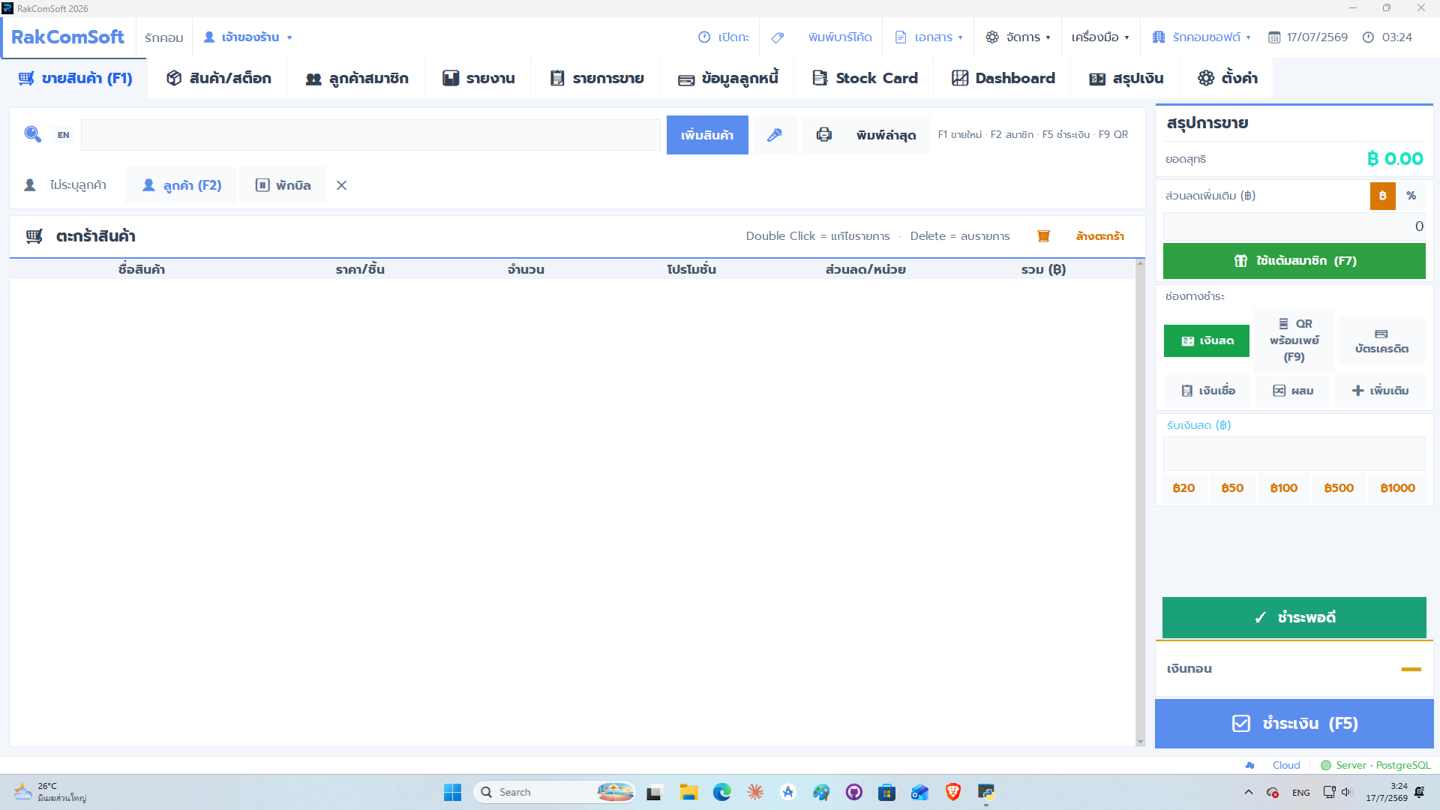
Task: Open the สินค้า/สต็อก tab
Action: point(218,79)
